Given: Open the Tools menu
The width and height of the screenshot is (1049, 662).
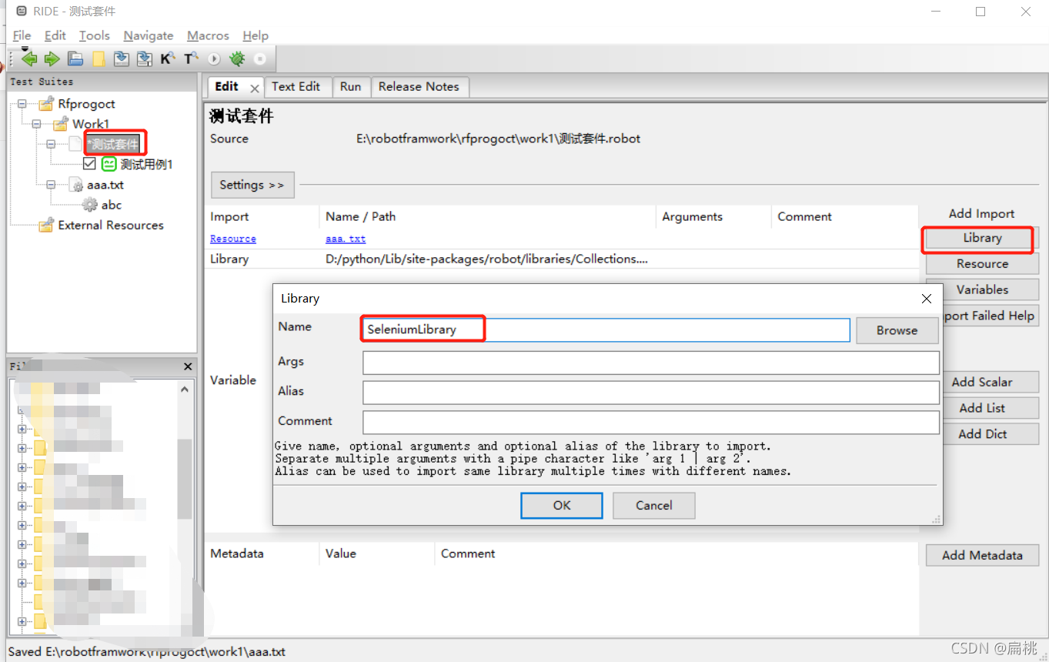Looking at the screenshot, I should click(94, 35).
